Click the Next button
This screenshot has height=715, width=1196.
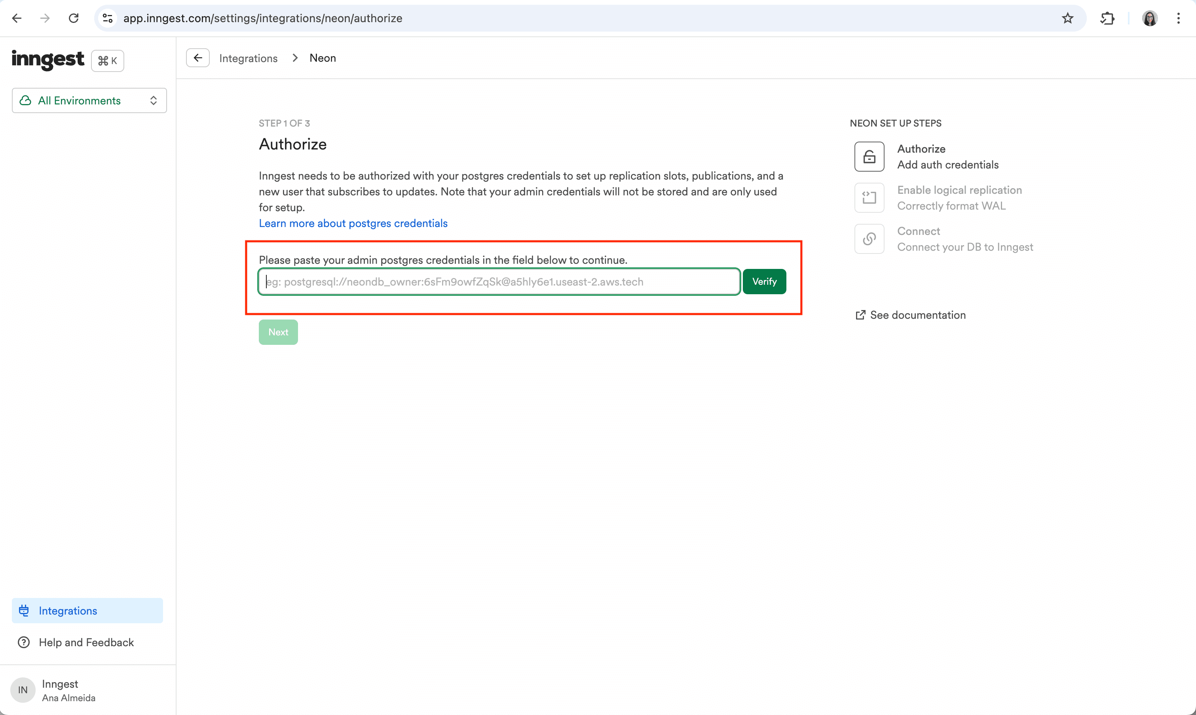pos(279,332)
